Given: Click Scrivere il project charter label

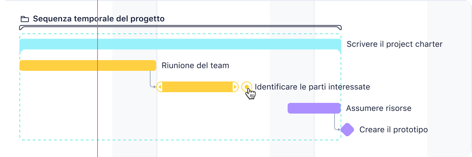Looking at the screenshot, I should 395,44.
